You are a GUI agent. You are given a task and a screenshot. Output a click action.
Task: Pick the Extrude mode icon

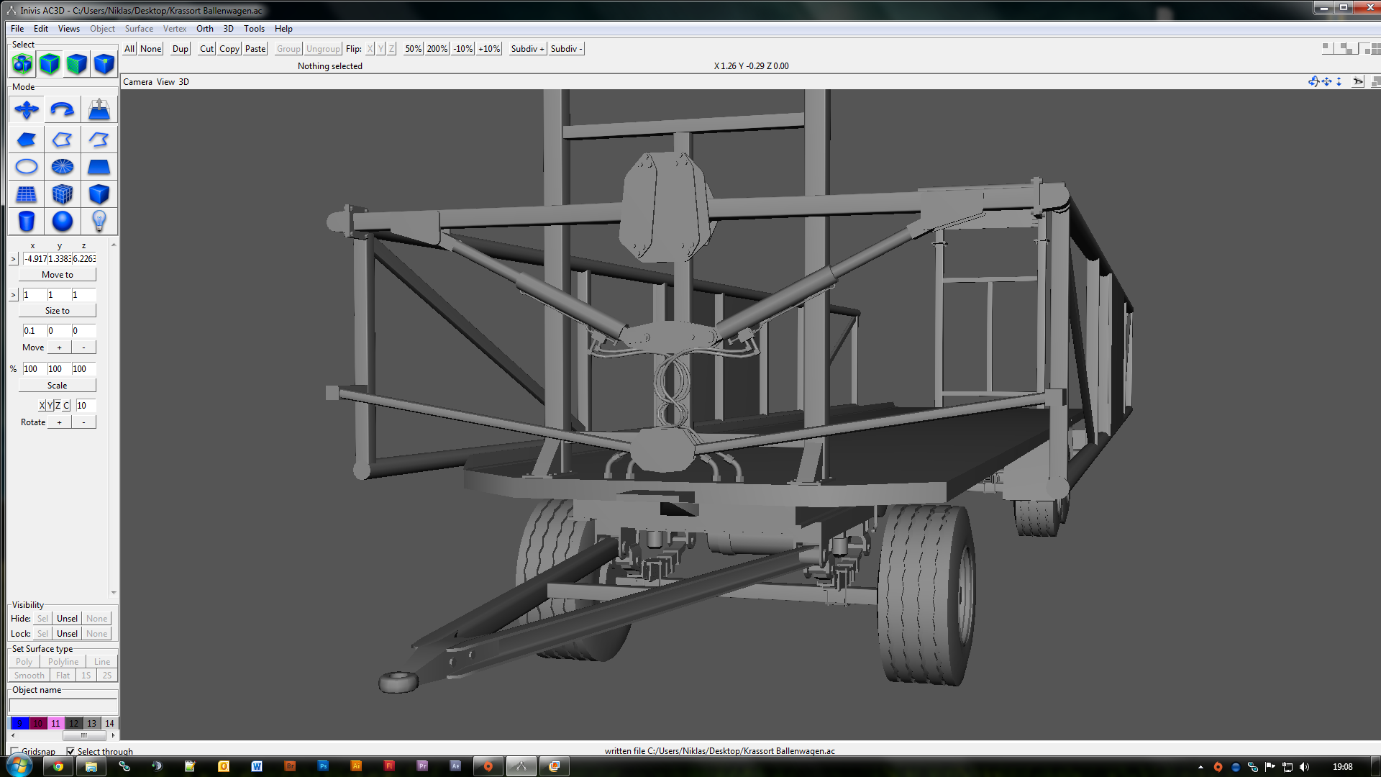point(99,110)
